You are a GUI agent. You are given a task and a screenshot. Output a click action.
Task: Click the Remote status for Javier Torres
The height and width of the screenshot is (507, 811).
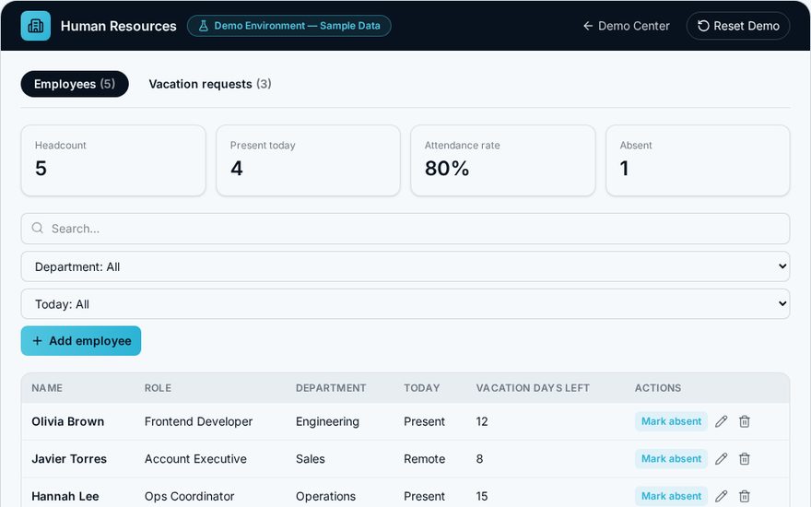(x=425, y=459)
